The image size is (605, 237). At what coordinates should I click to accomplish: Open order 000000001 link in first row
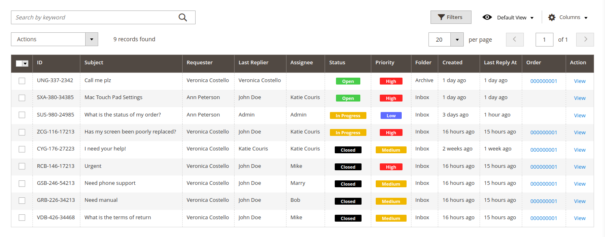click(543, 81)
